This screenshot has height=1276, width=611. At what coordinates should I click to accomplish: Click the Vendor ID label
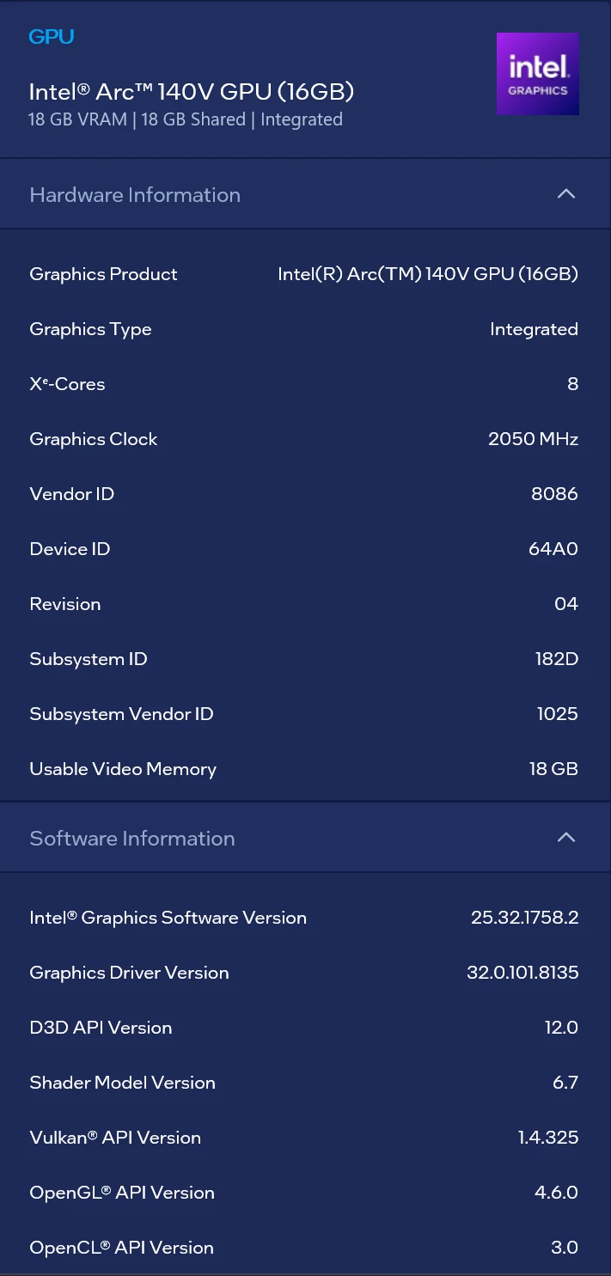point(71,494)
